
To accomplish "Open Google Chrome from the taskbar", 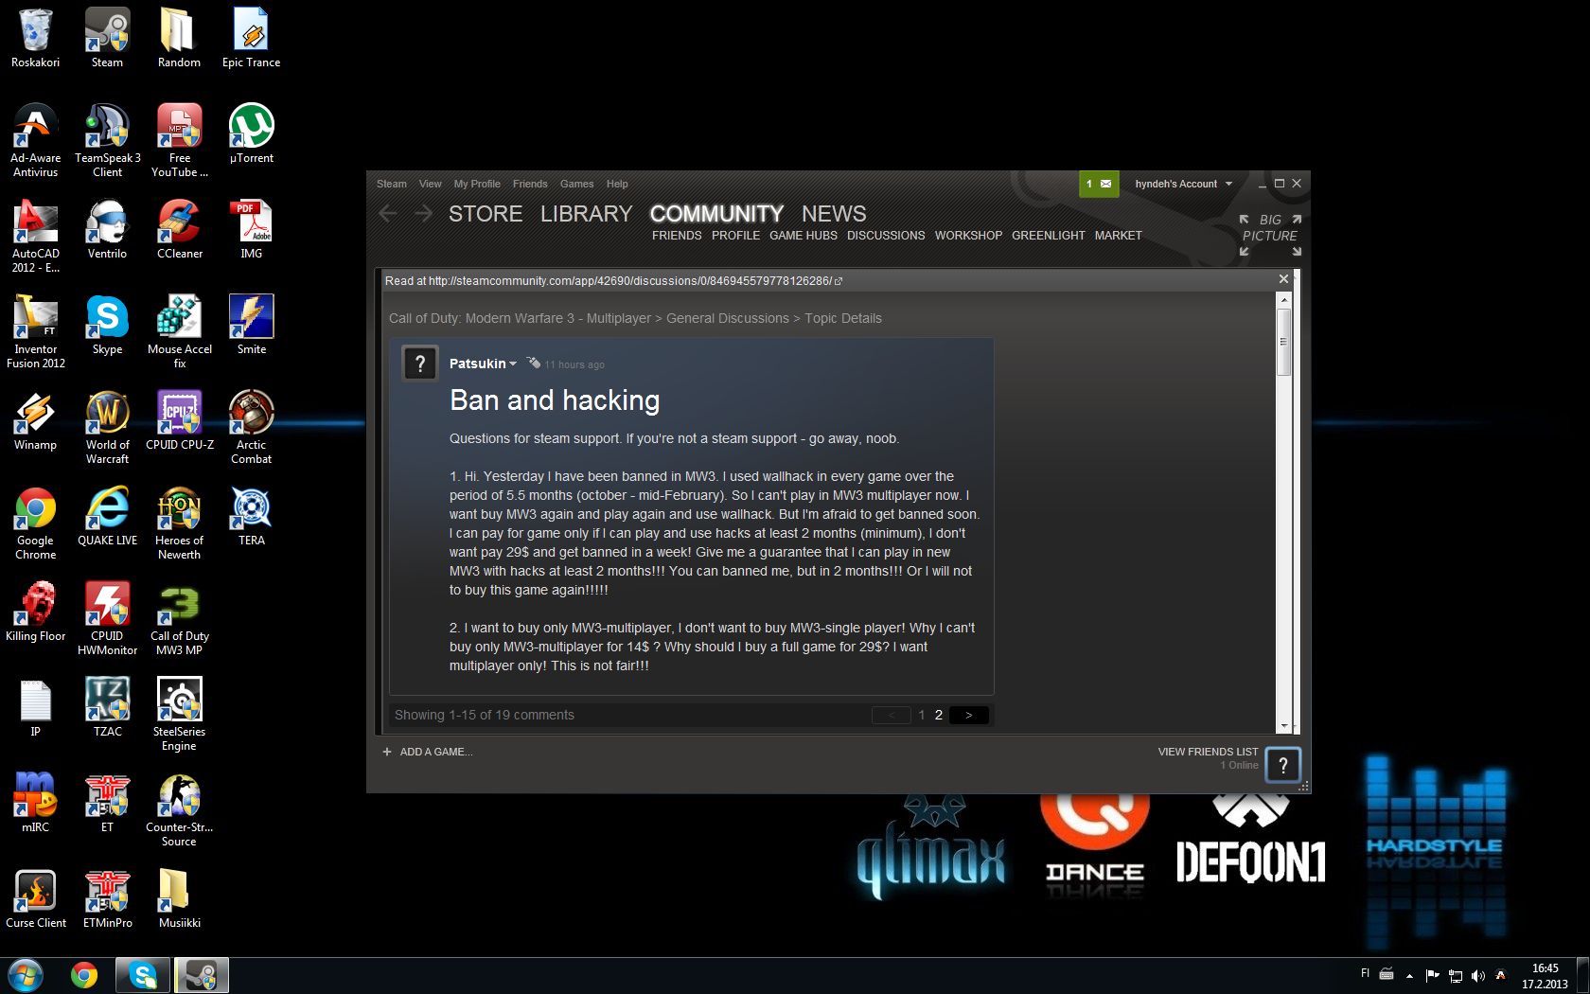I will tap(84, 975).
